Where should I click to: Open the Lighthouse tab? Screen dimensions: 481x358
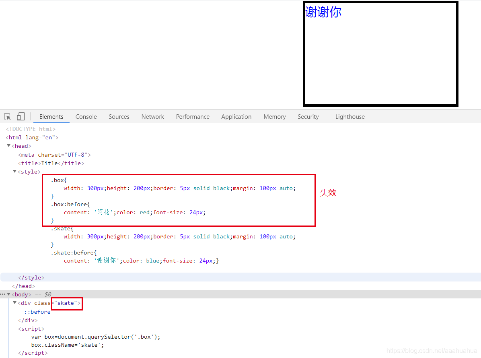[350, 117]
